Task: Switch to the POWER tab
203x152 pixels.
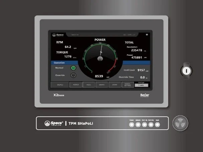Action: pyautogui.click(x=76, y=85)
